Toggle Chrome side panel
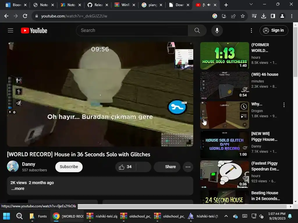 273,16
